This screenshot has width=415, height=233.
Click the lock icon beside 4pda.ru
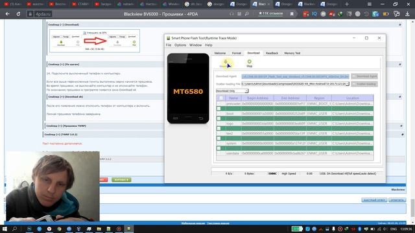point(30,14)
